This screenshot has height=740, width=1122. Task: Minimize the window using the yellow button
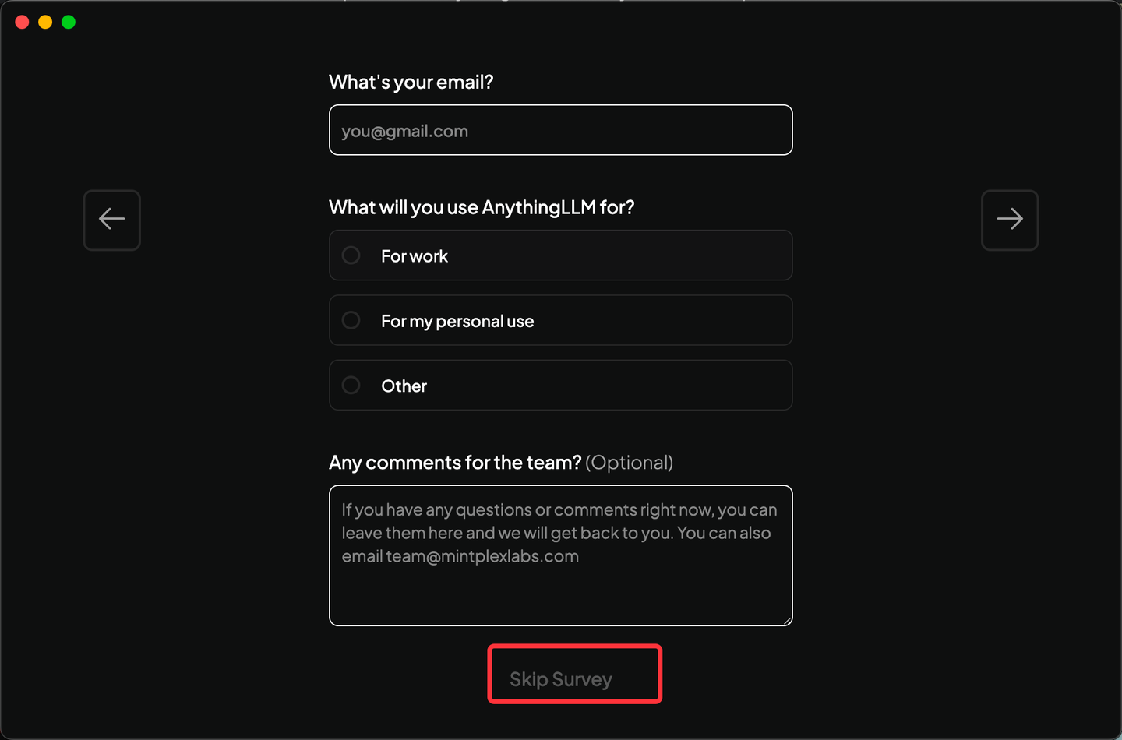coord(45,23)
